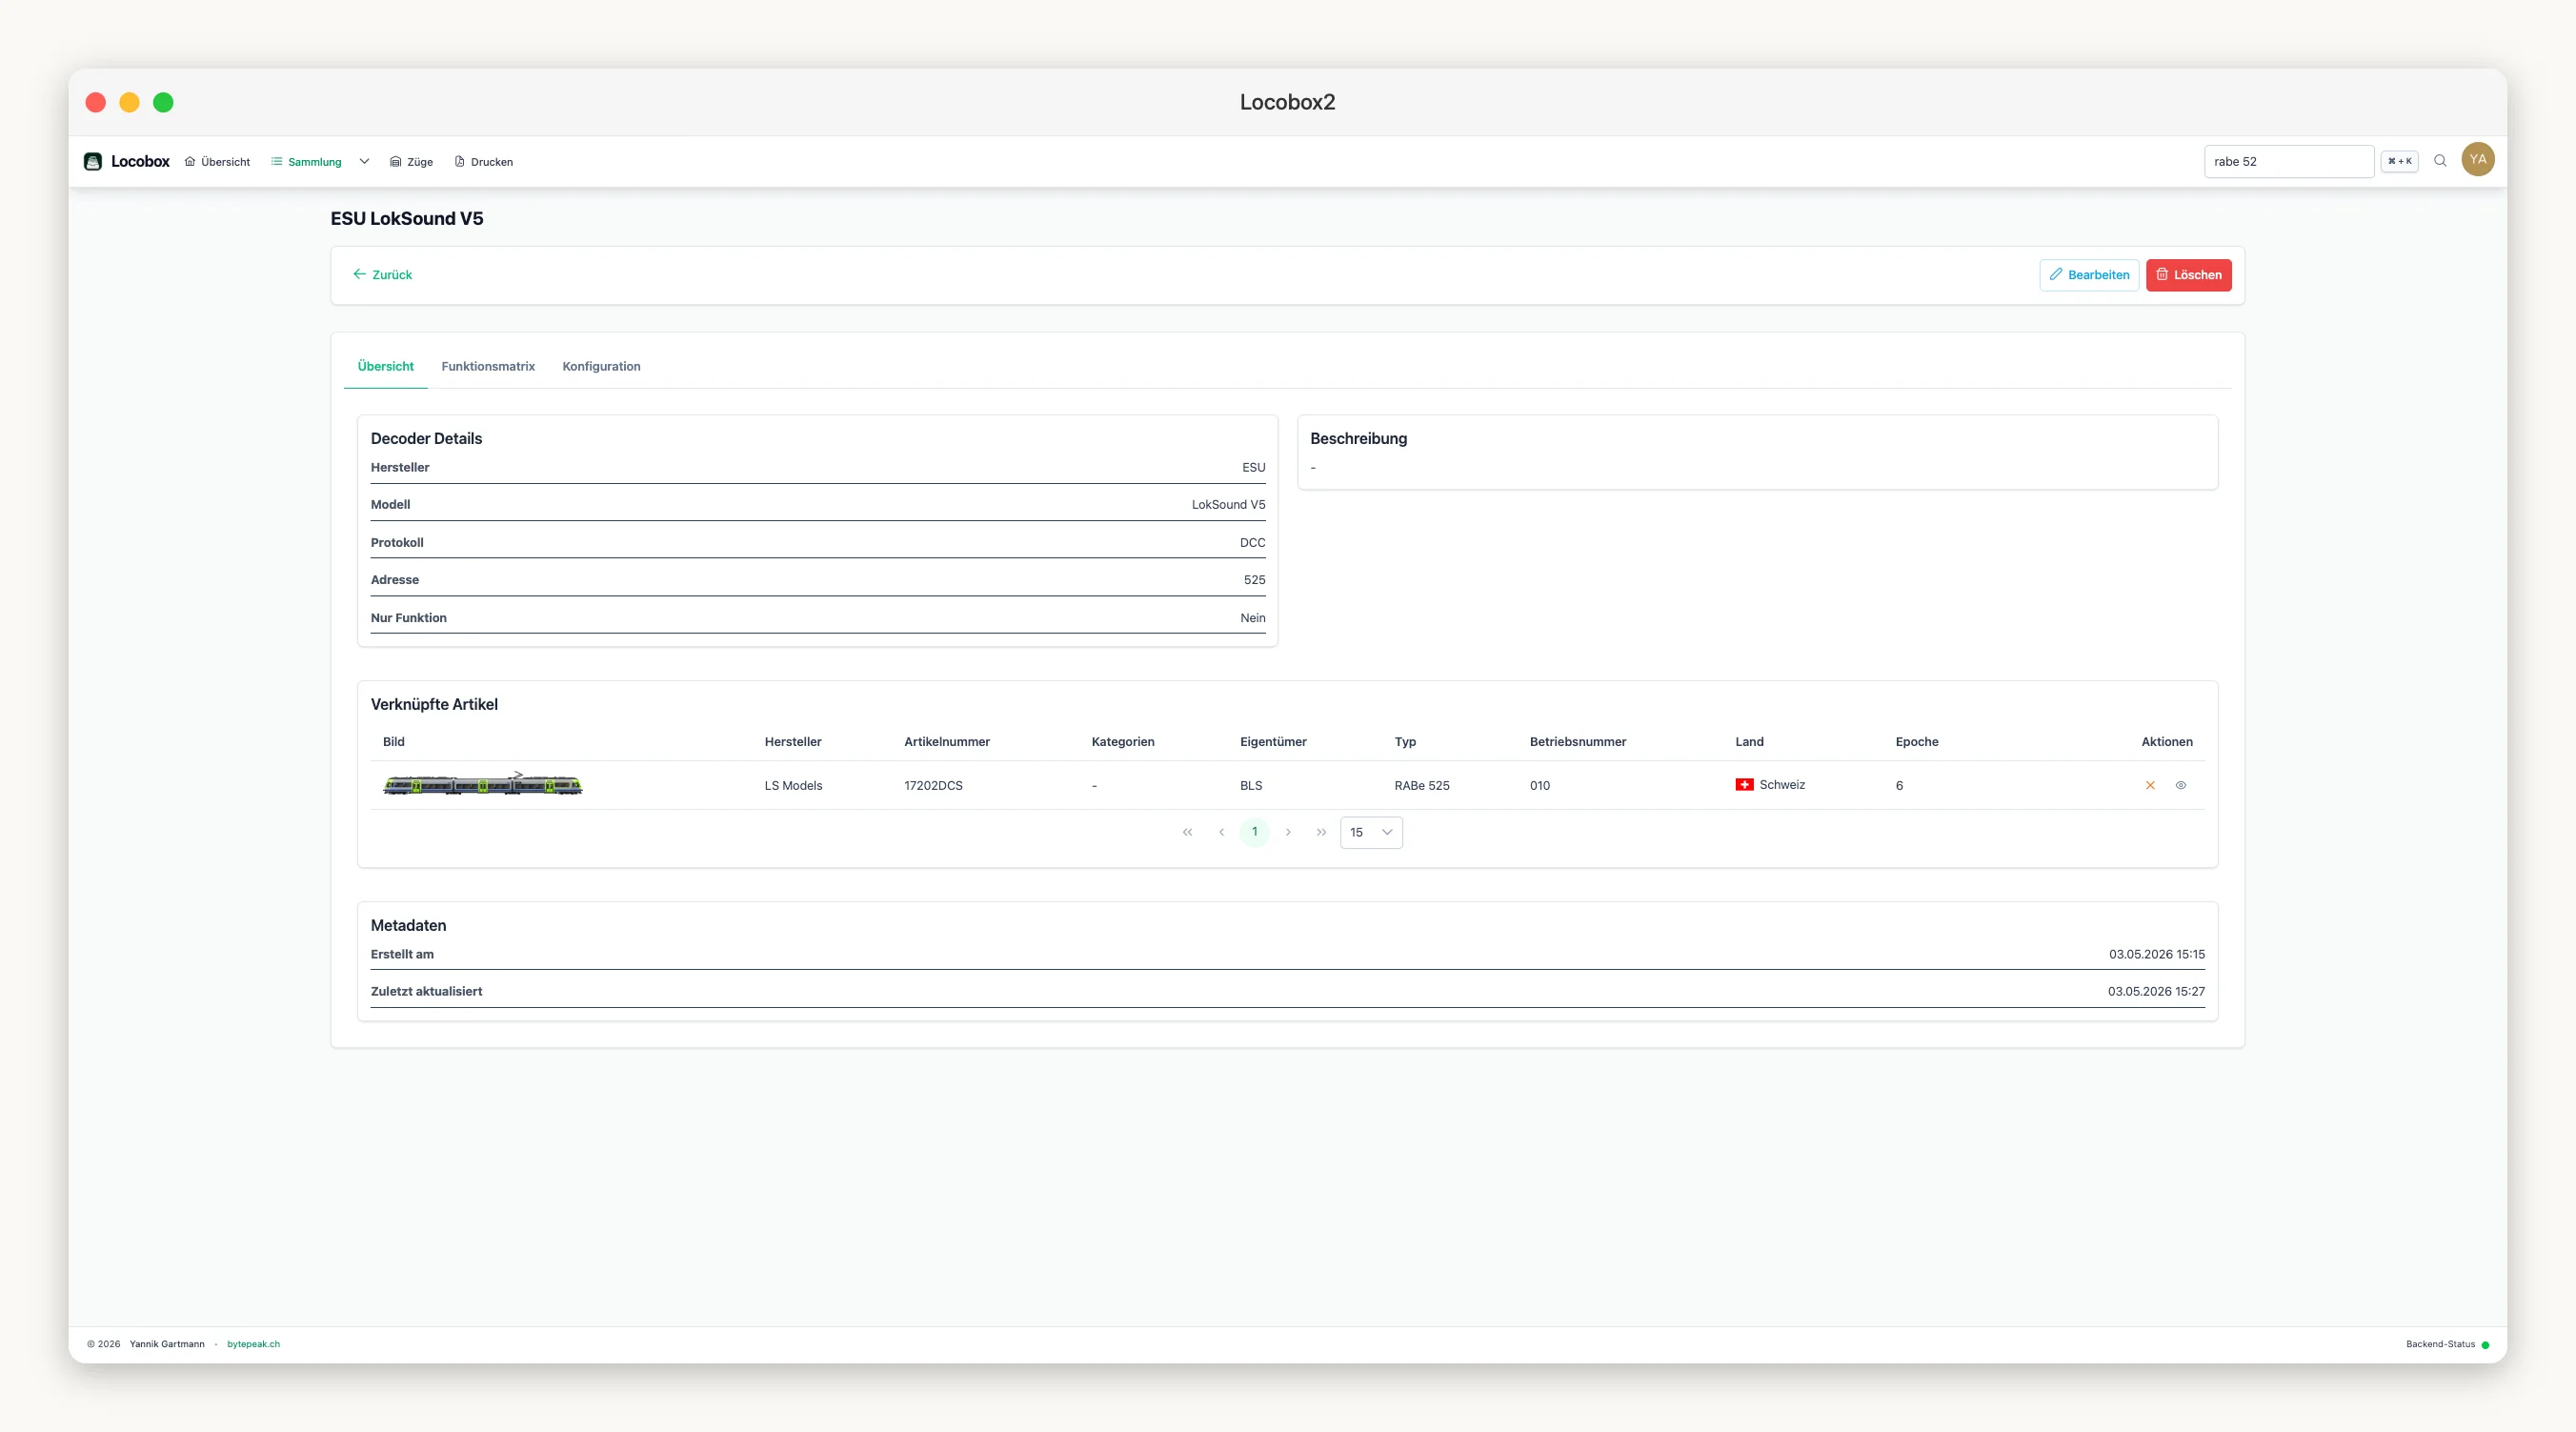
Task: Click the ⌘+K shortcut badge
Action: click(x=2399, y=161)
